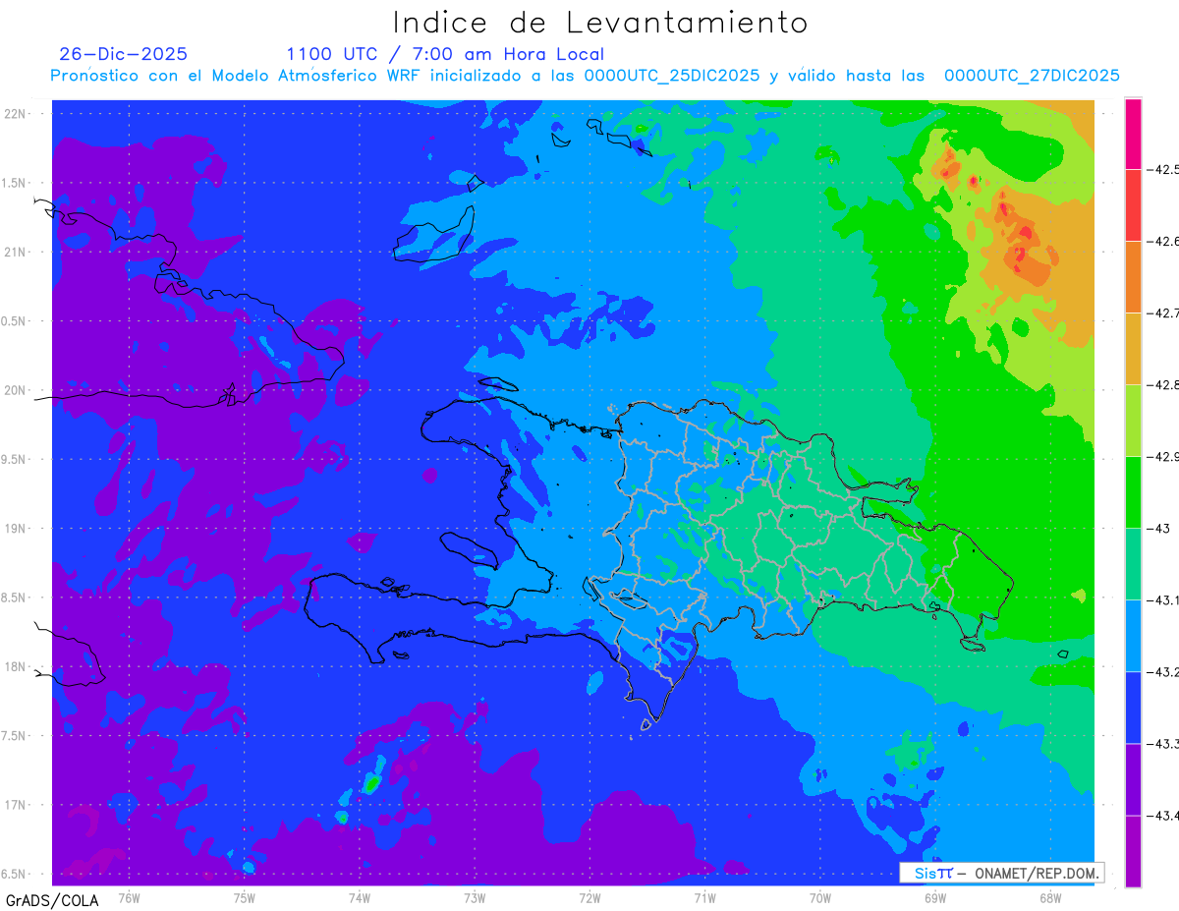
Task: Click the 'Indice de Levantamiento' title
Action: tap(600, 22)
